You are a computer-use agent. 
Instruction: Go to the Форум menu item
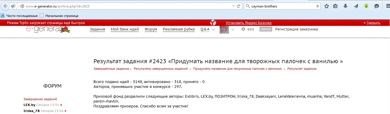(151, 29)
